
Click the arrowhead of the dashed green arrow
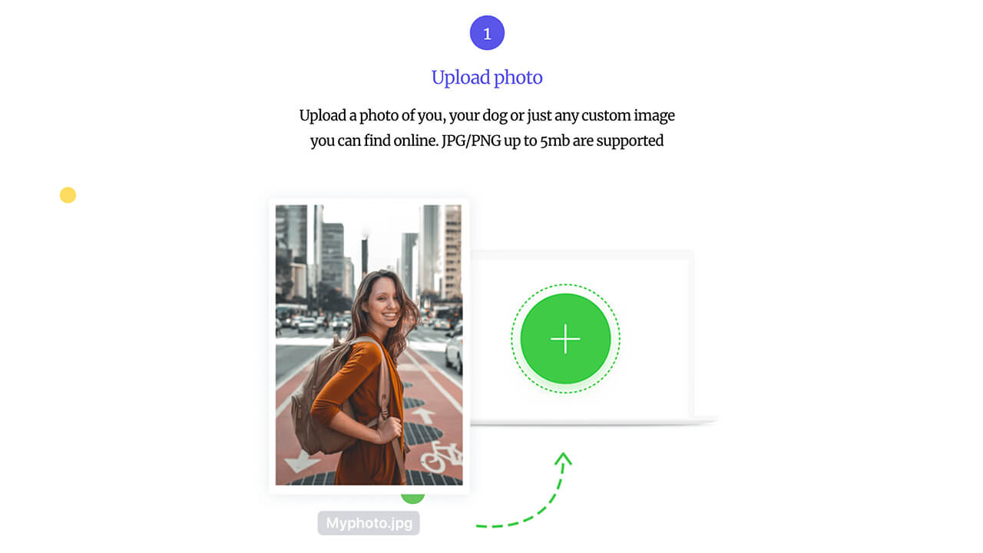pos(564,459)
